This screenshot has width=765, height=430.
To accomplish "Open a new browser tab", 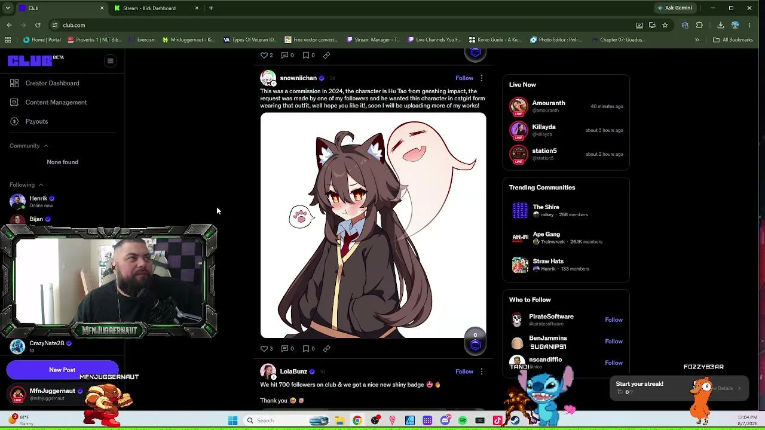I will point(211,8).
